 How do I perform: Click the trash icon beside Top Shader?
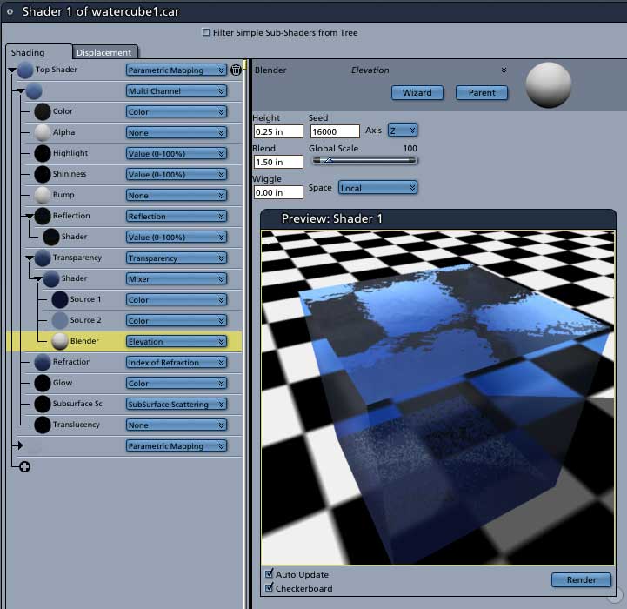pos(236,70)
